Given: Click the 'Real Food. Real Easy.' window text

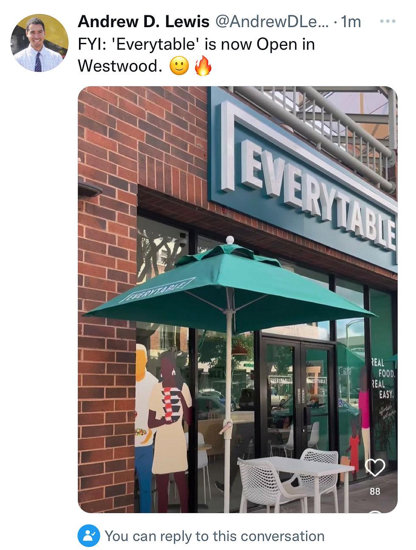Looking at the screenshot, I should 384,378.
